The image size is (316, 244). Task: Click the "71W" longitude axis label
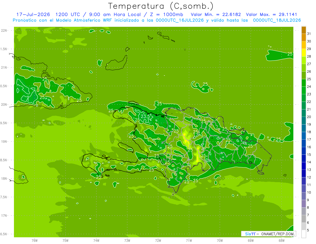pyautogui.click(x=189, y=240)
